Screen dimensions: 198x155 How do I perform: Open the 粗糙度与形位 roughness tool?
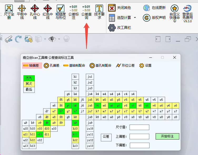[61, 12]
